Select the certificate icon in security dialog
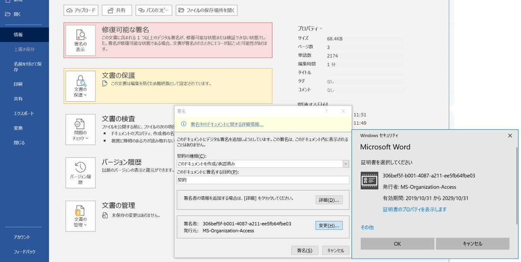Viewport: 521px width, 262px height. 369,180
